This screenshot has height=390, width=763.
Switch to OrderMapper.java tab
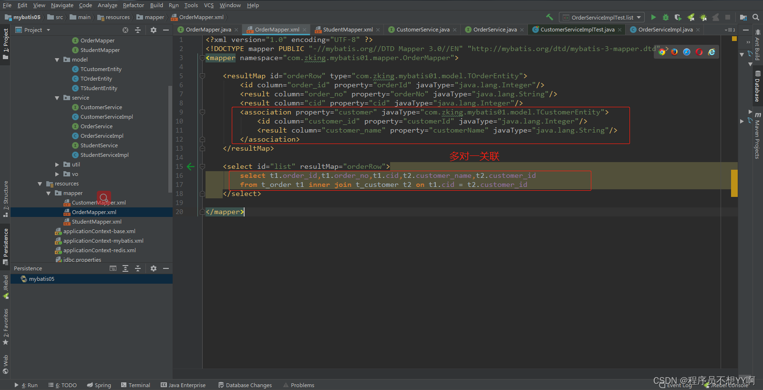(x=208, y=30)
